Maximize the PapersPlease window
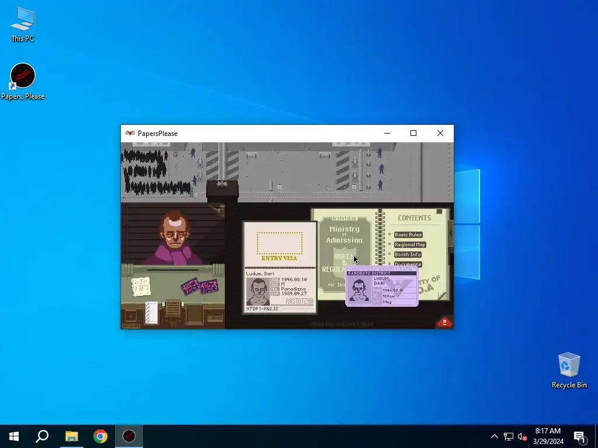Viewport: 598px width, 448px height. pyautogui.click(x=413, y=133)
